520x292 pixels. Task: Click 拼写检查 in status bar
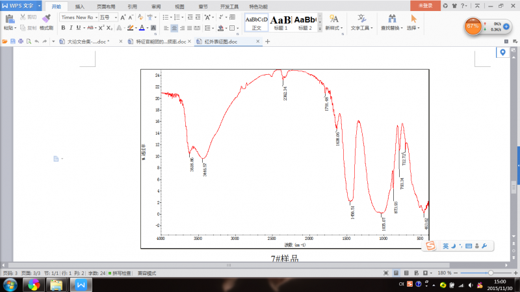coord(120,273)
